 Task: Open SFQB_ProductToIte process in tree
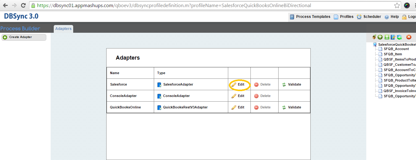[400, 80]
